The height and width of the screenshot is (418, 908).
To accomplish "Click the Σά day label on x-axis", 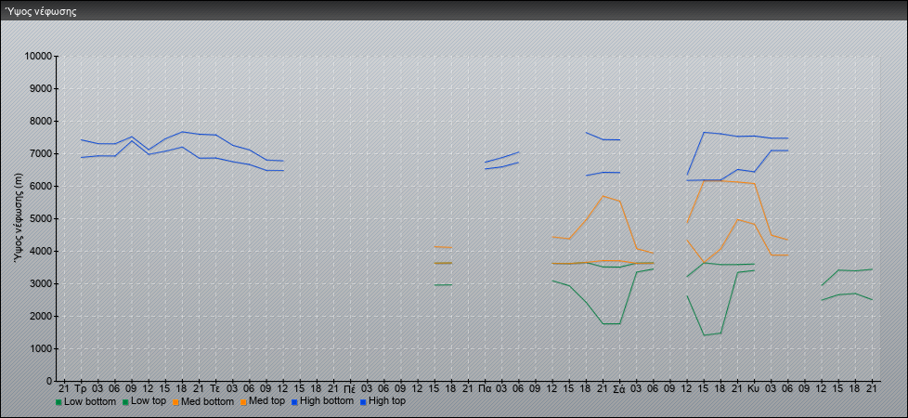I will (618, 388).
